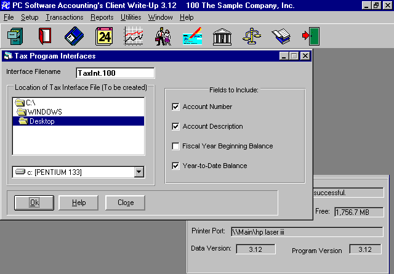Open the Setup menu
The image size is (394, 274).
[x=30, y=17]
